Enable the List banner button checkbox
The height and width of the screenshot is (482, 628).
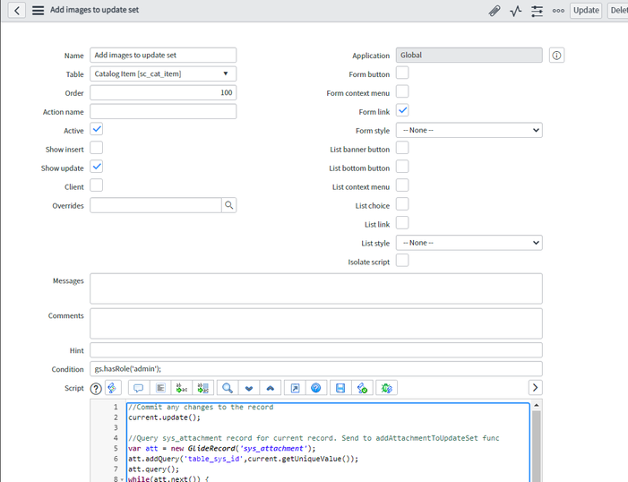(402, 148)
